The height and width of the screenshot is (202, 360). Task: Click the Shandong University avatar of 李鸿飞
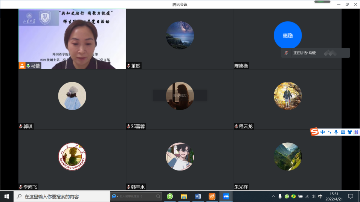(x=72, y=157)
